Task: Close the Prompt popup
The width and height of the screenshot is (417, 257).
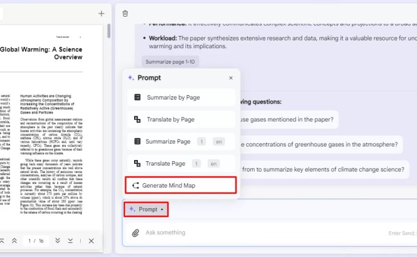Action: click(231, 78)
